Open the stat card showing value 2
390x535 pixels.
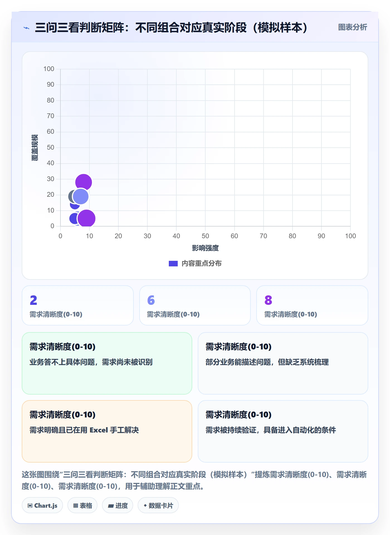(78, 305)
